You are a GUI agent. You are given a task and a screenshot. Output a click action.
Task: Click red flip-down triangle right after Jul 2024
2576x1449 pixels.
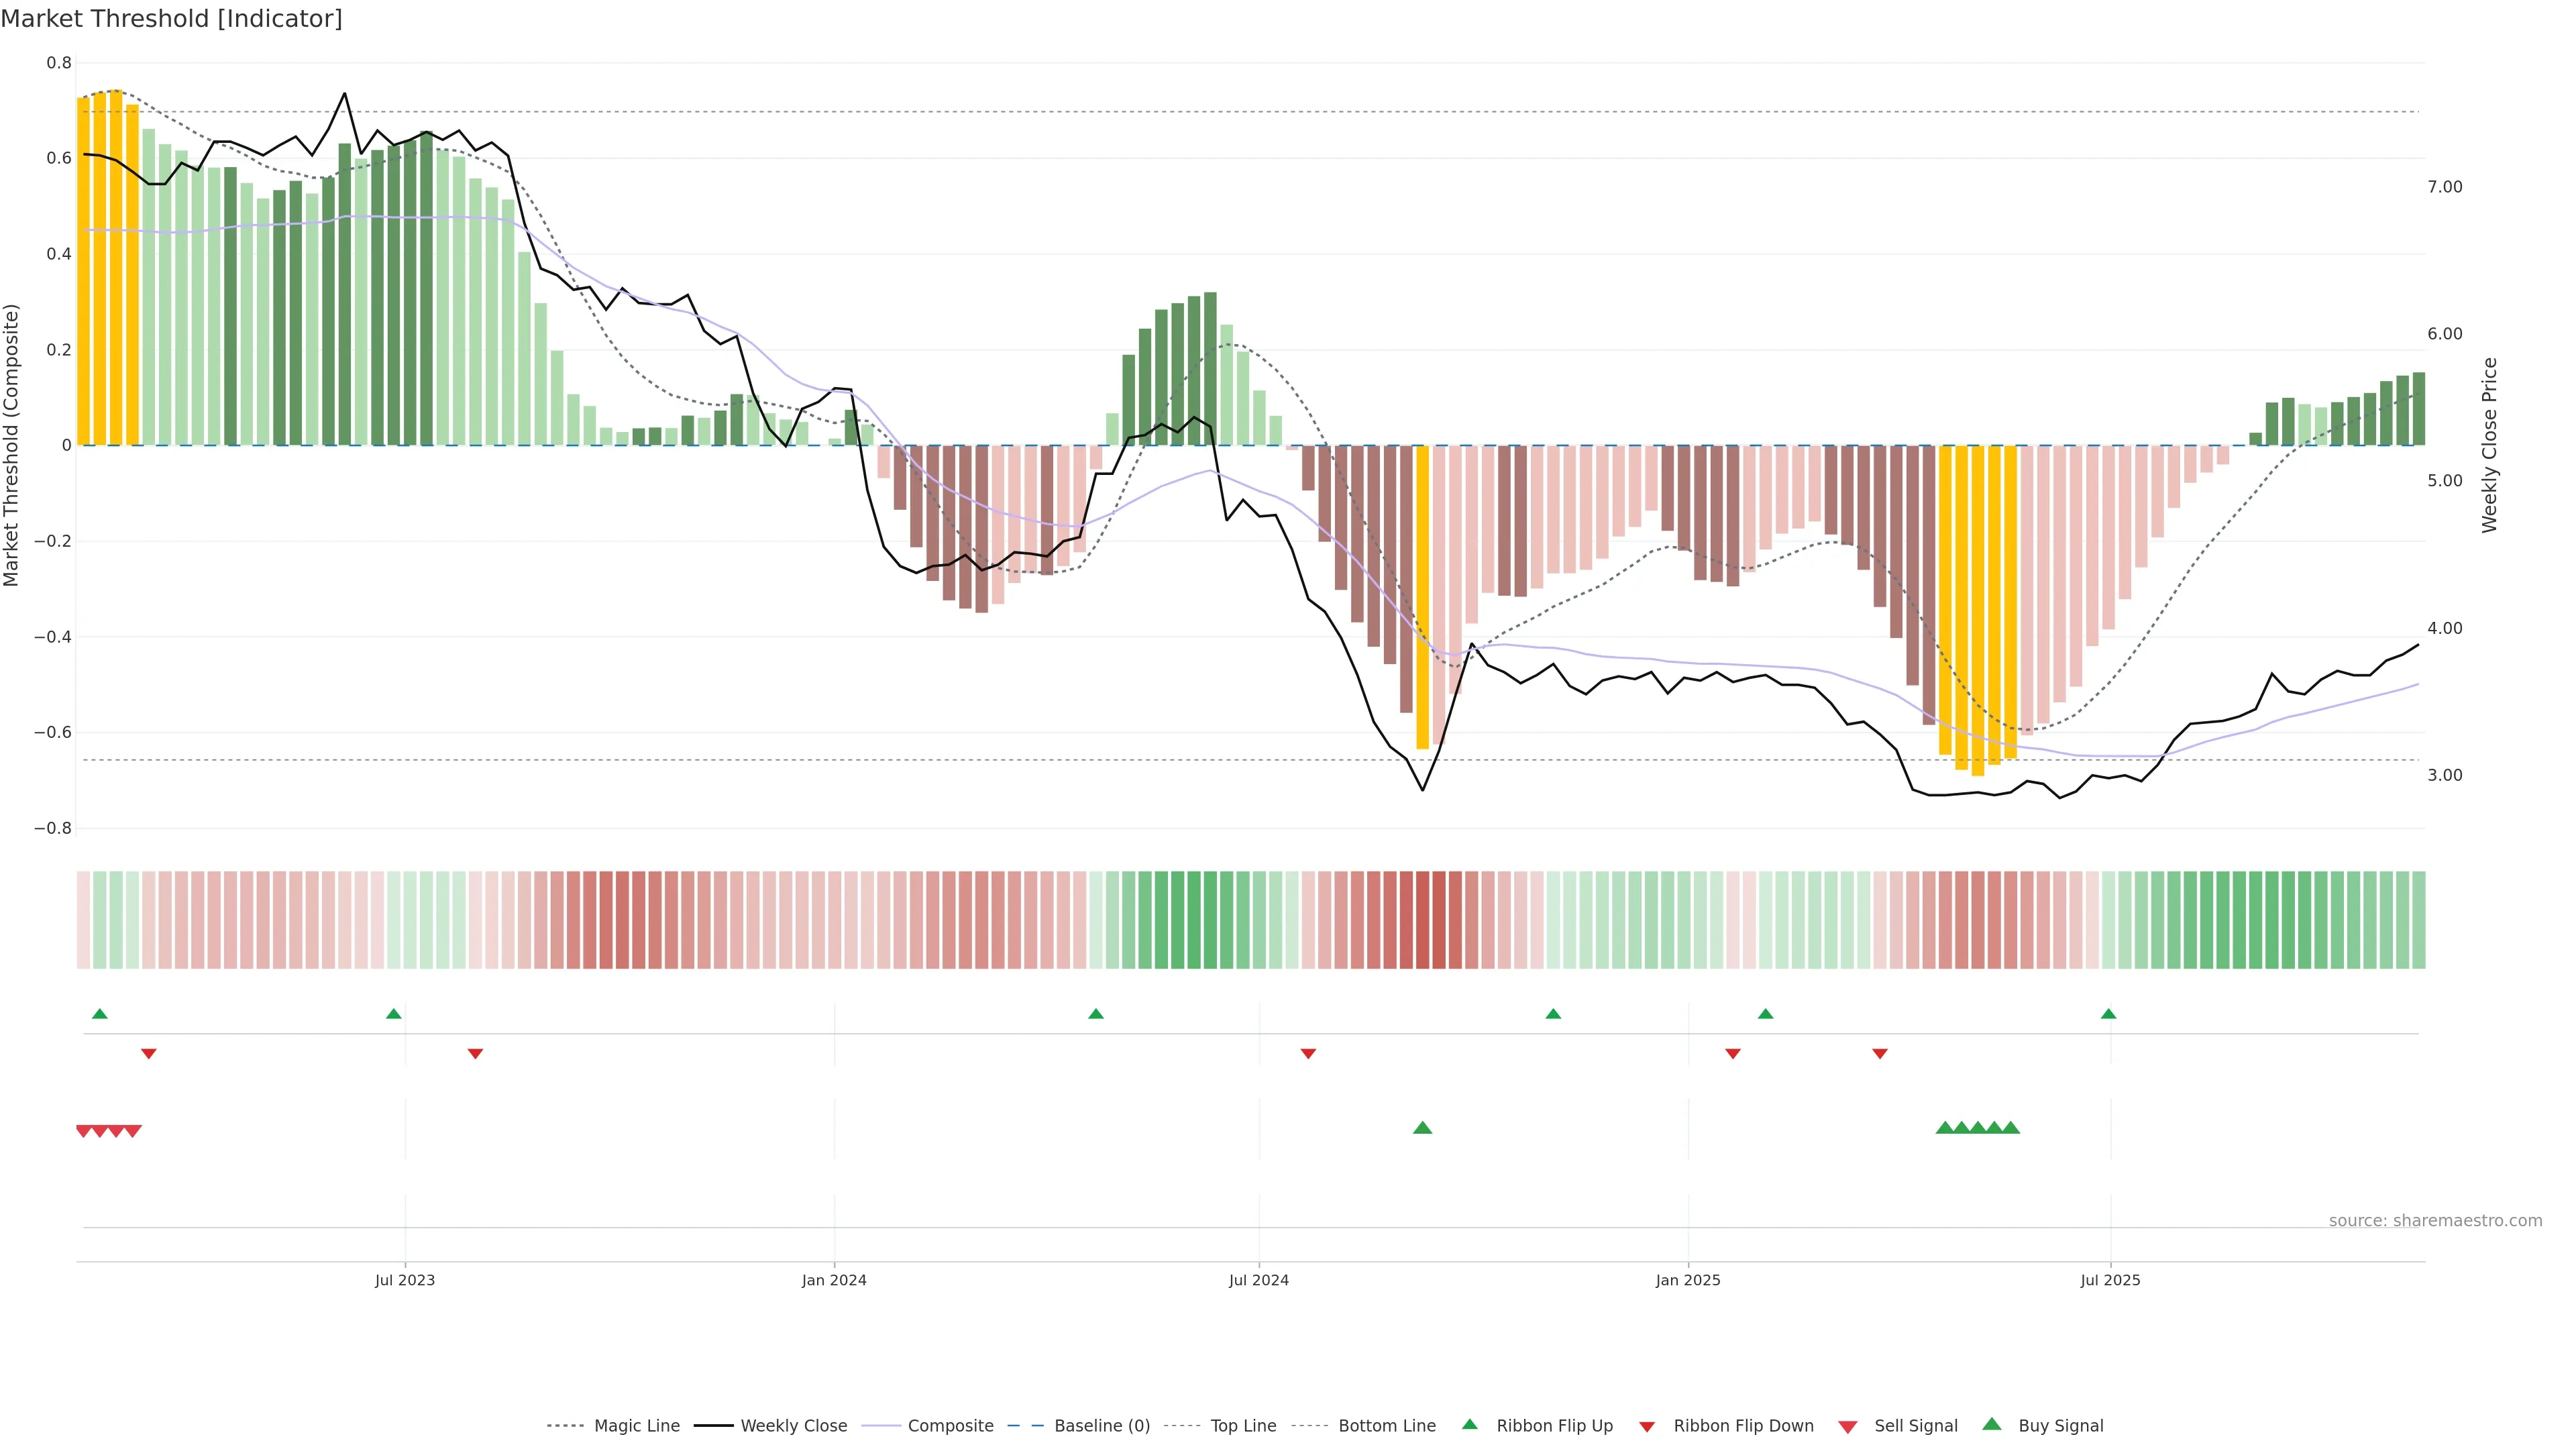coord(1308,1054)
